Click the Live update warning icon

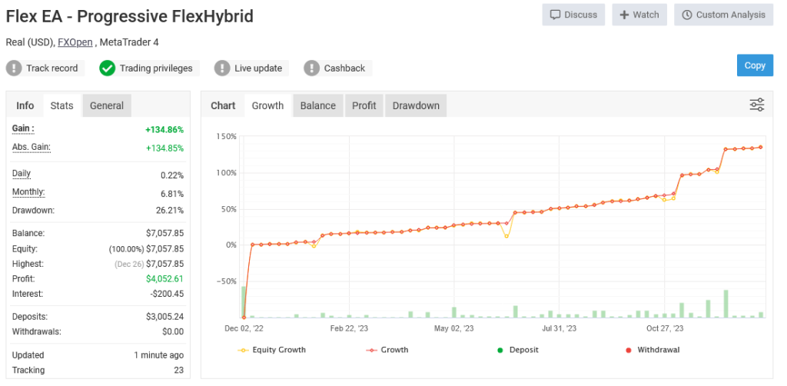pos(222,68)
